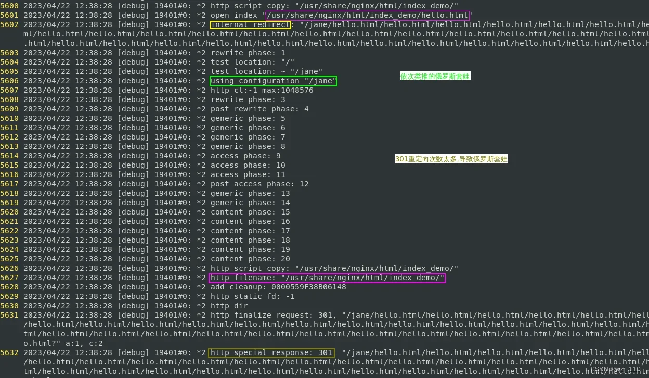Click the 'content phase: 19' log line

pos(146,249)
